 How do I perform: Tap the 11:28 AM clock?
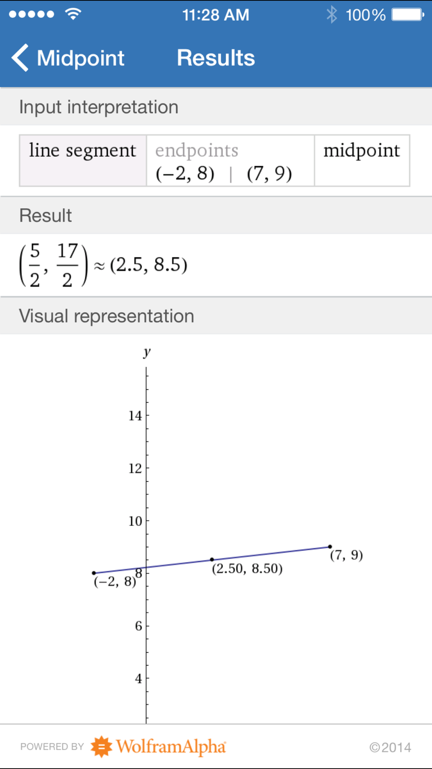click(216, 15)
